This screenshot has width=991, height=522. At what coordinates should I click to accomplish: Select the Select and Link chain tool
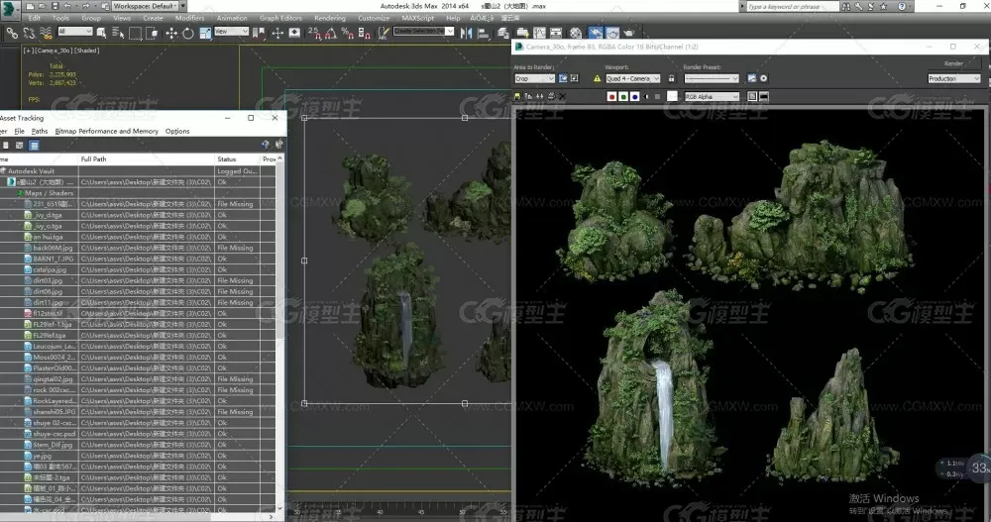coord(12,33)
